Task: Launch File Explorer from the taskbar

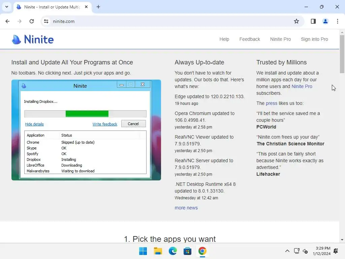Action: coord(158,251)
